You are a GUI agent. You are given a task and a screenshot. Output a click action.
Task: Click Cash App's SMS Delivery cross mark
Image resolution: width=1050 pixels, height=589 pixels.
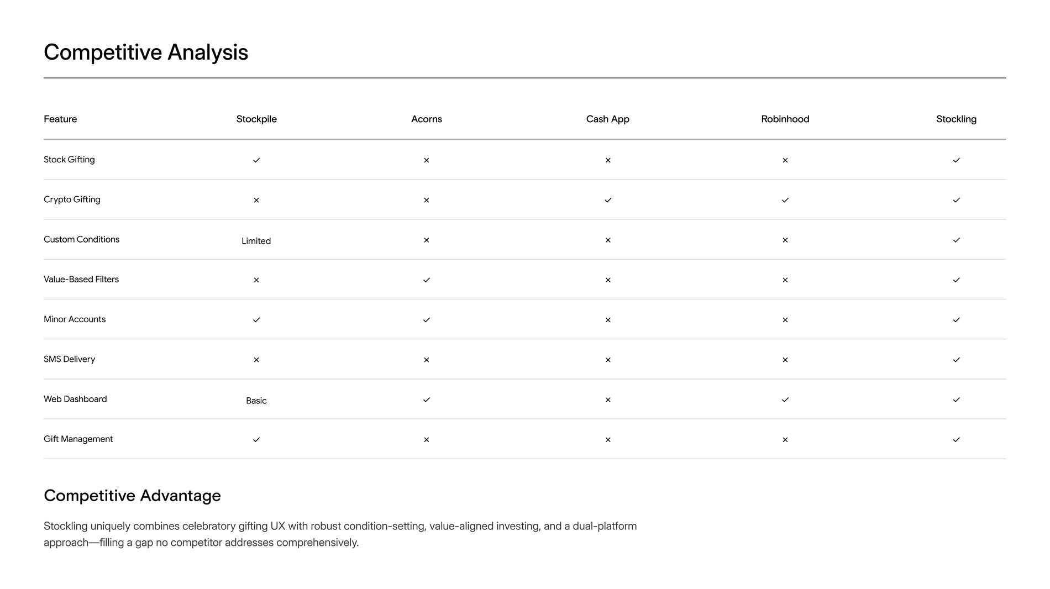point(608,360)
